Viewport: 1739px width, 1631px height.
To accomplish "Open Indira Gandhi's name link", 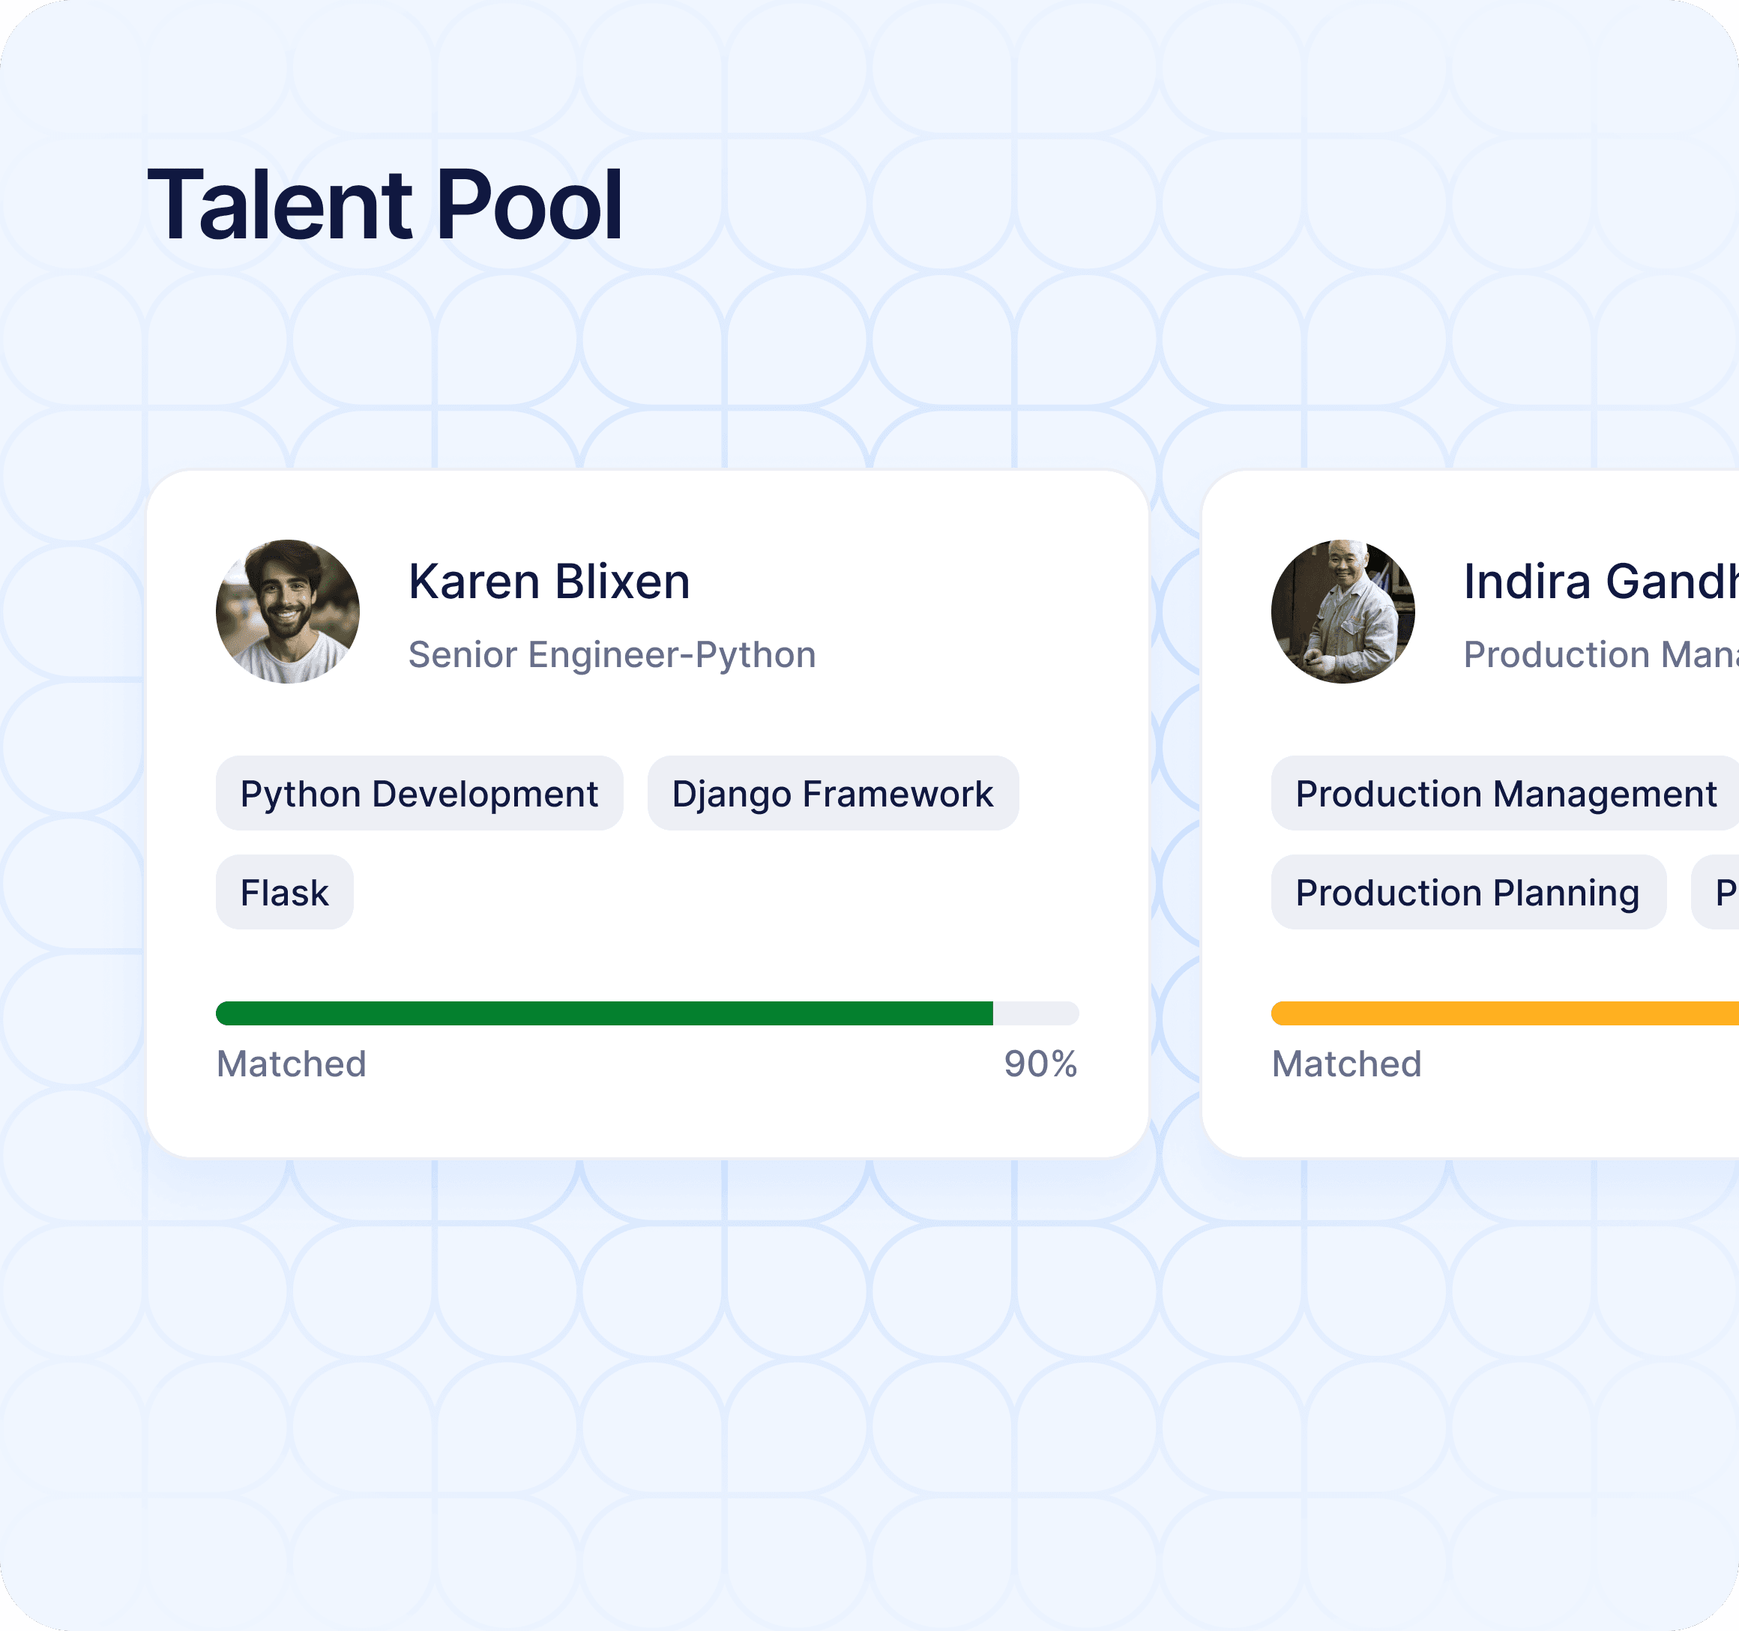I will pyautogui.click(x=1599, y=582).
